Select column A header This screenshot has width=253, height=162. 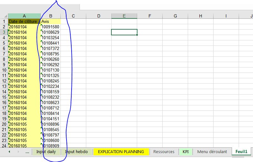pos(24,16)
